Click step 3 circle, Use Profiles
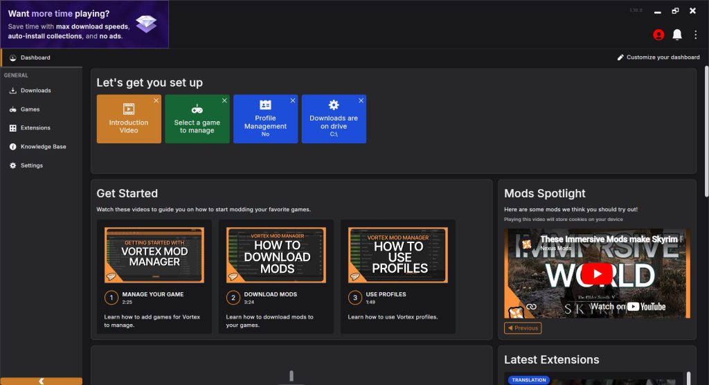Image resolution: width=709 pixels, height=385 pixels. click(355, 298)
